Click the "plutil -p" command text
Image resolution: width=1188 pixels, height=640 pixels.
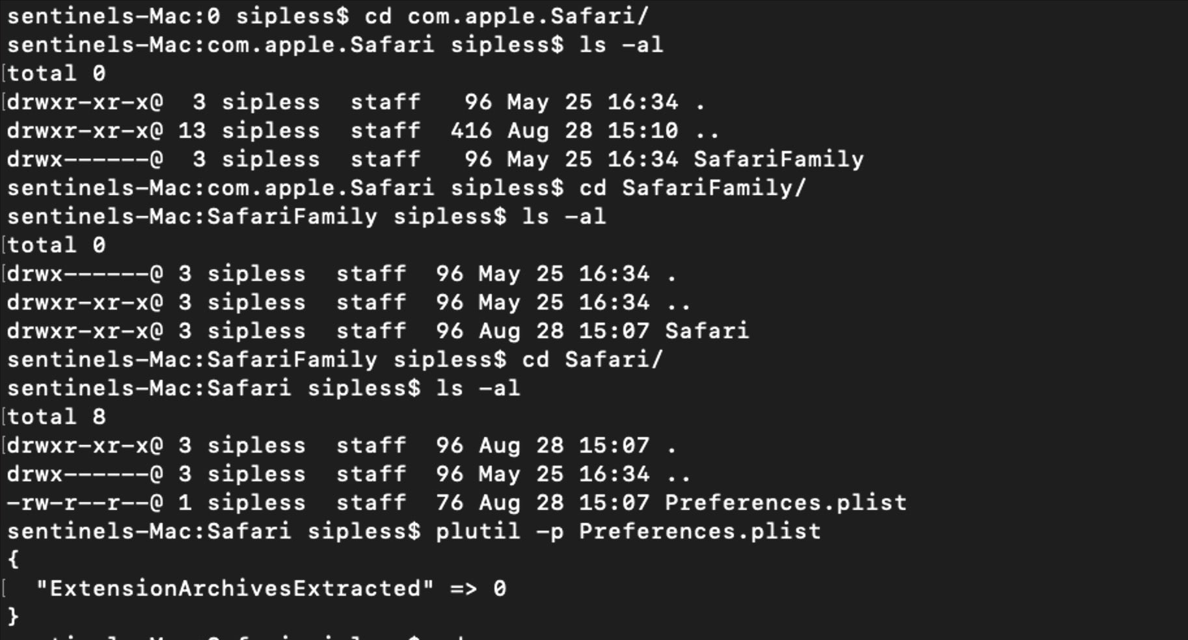pyautogui.click(x=499, y=531)
